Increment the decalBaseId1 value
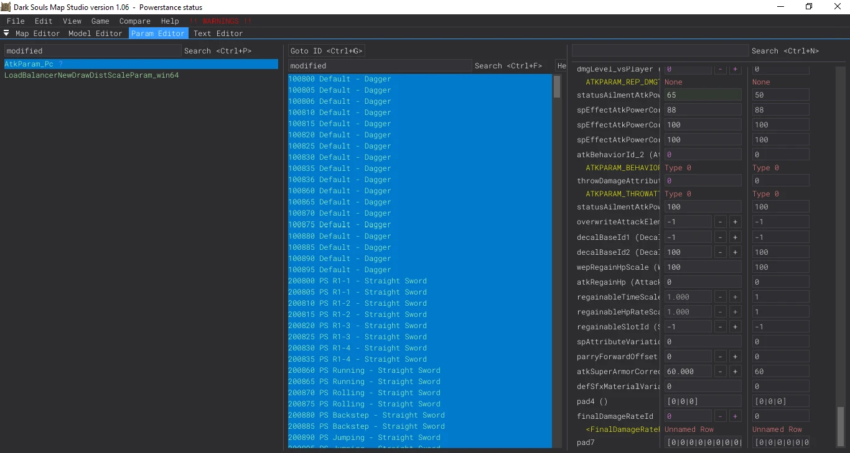Image resolution: width=850 pixels, height=453 pixels. click(735, 237)
